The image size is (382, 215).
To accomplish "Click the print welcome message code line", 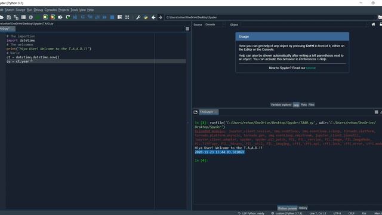I will coord(49,49).
